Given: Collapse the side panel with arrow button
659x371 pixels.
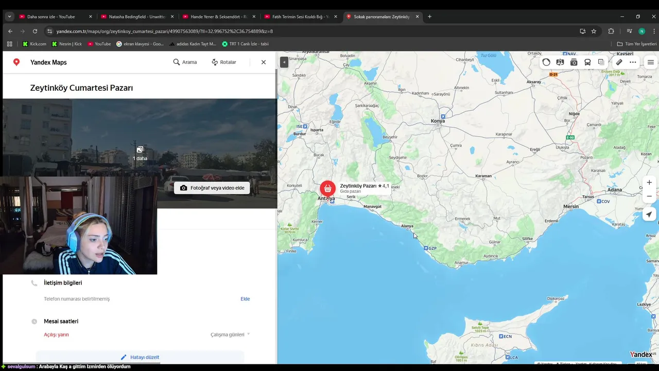Looking at the screenshot, I should [x=284, y=62].
